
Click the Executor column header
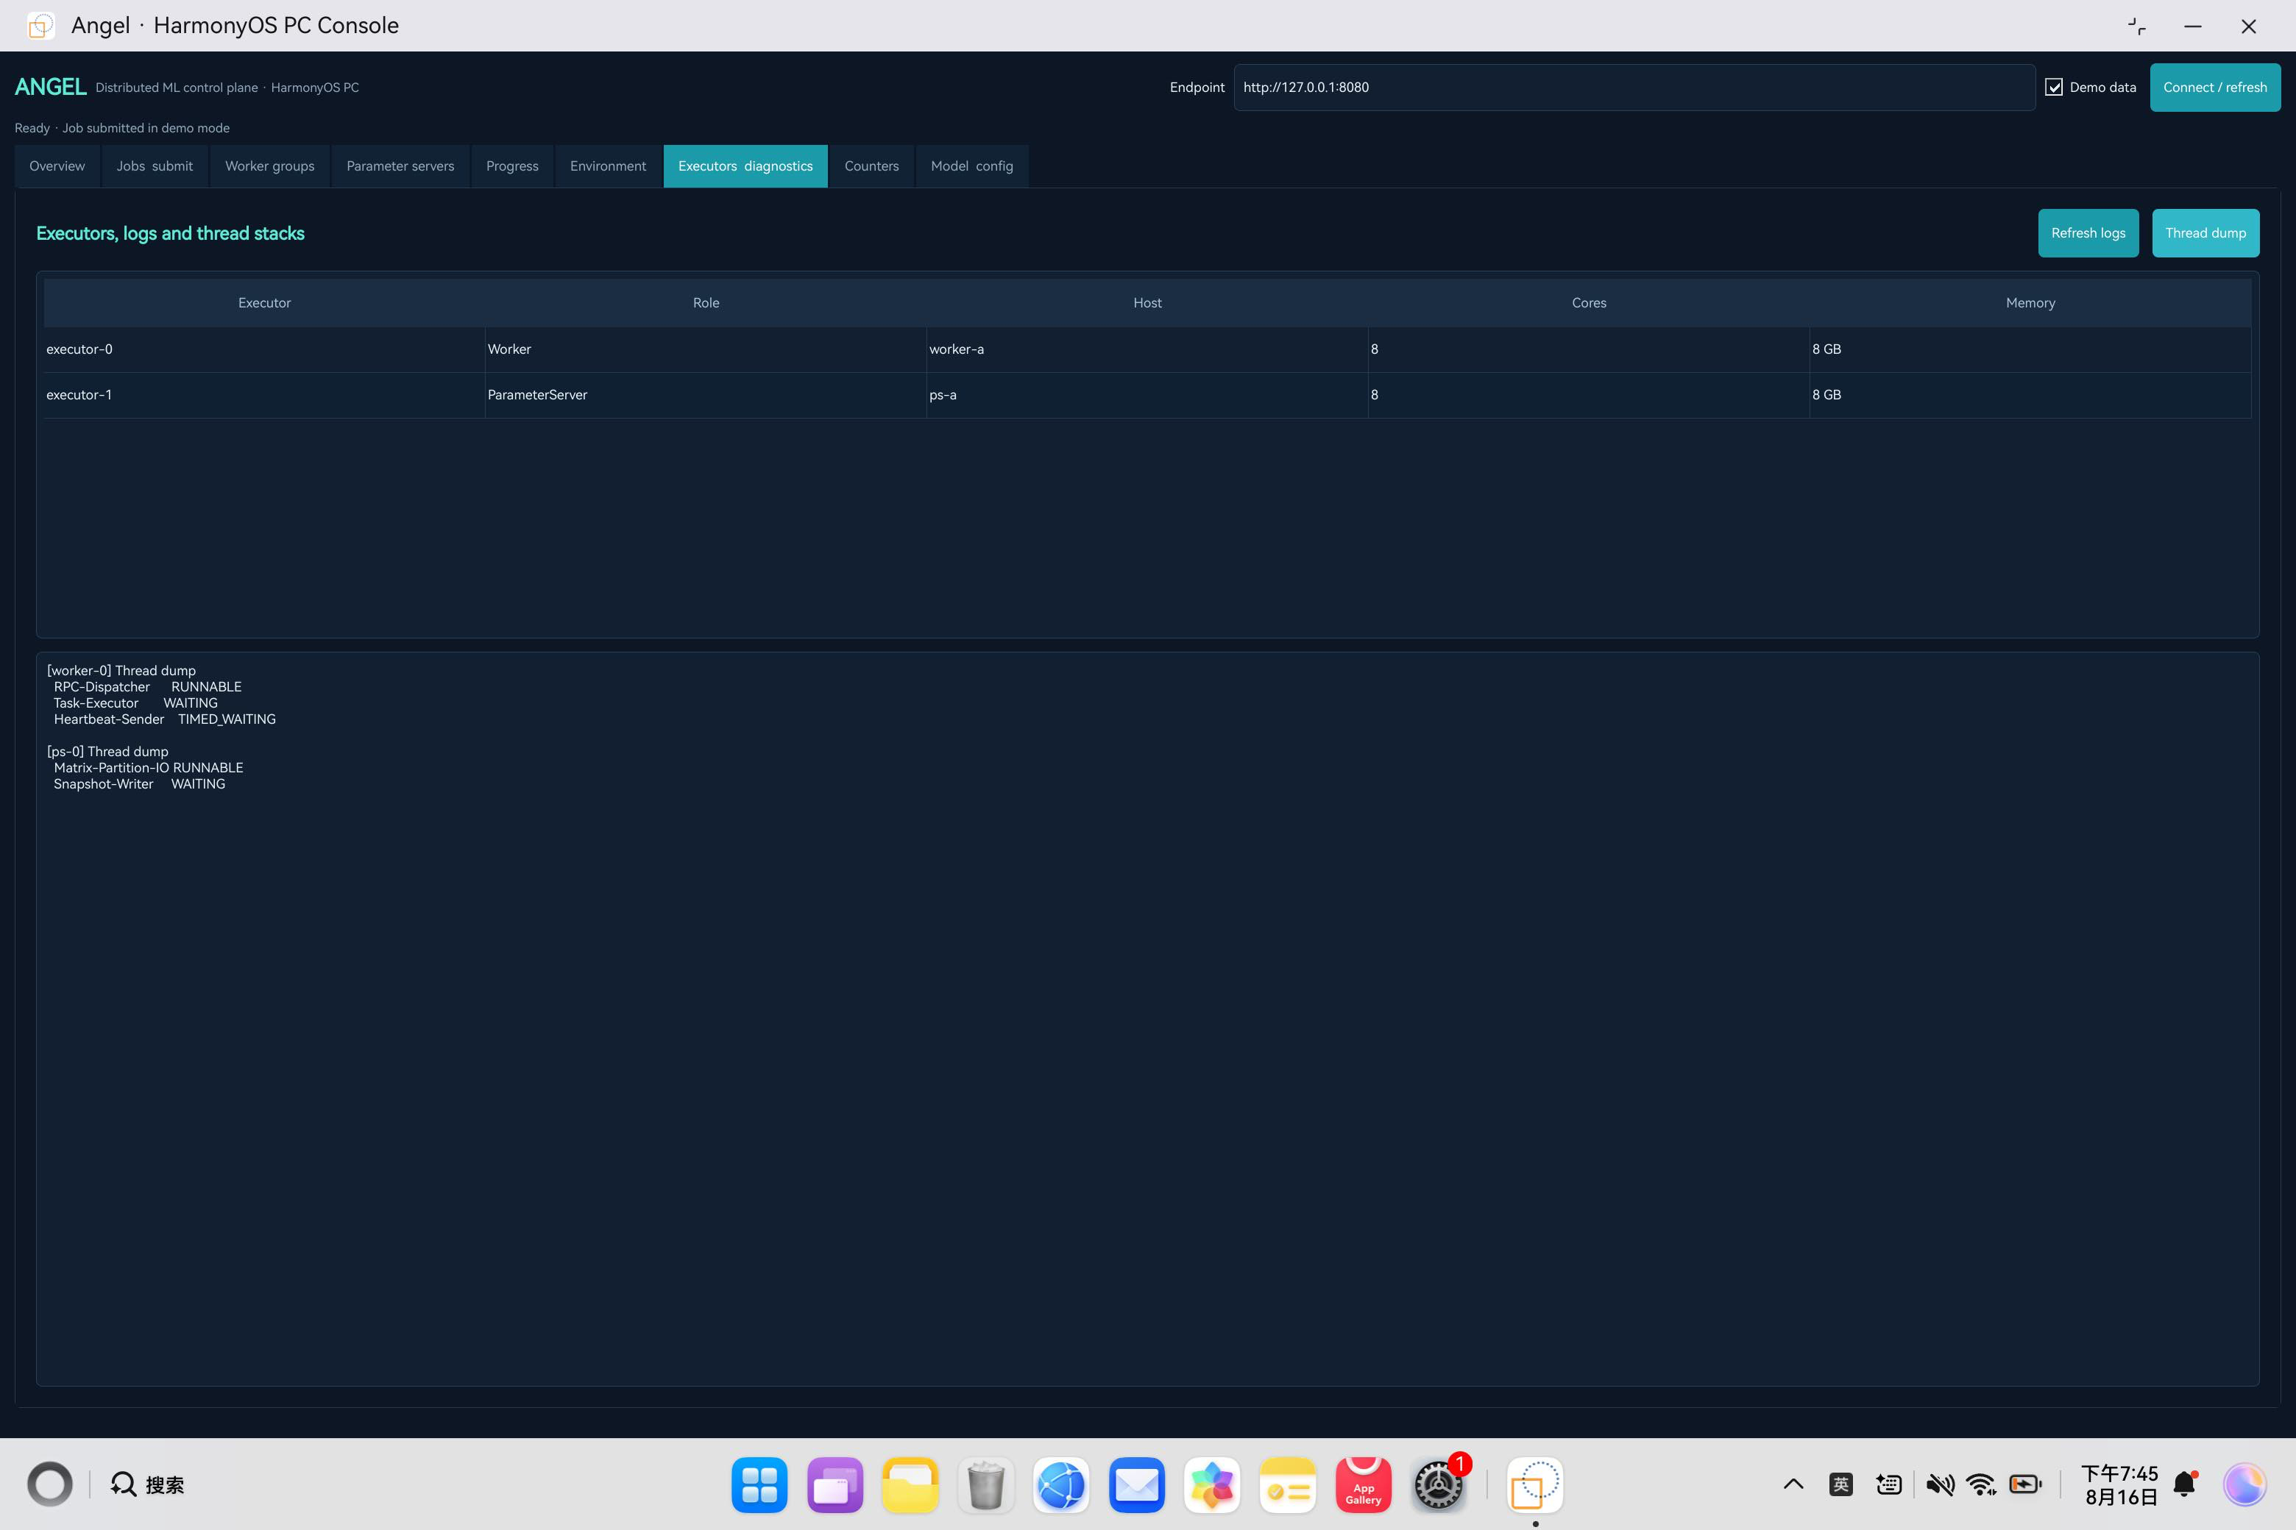coord(264,304)
